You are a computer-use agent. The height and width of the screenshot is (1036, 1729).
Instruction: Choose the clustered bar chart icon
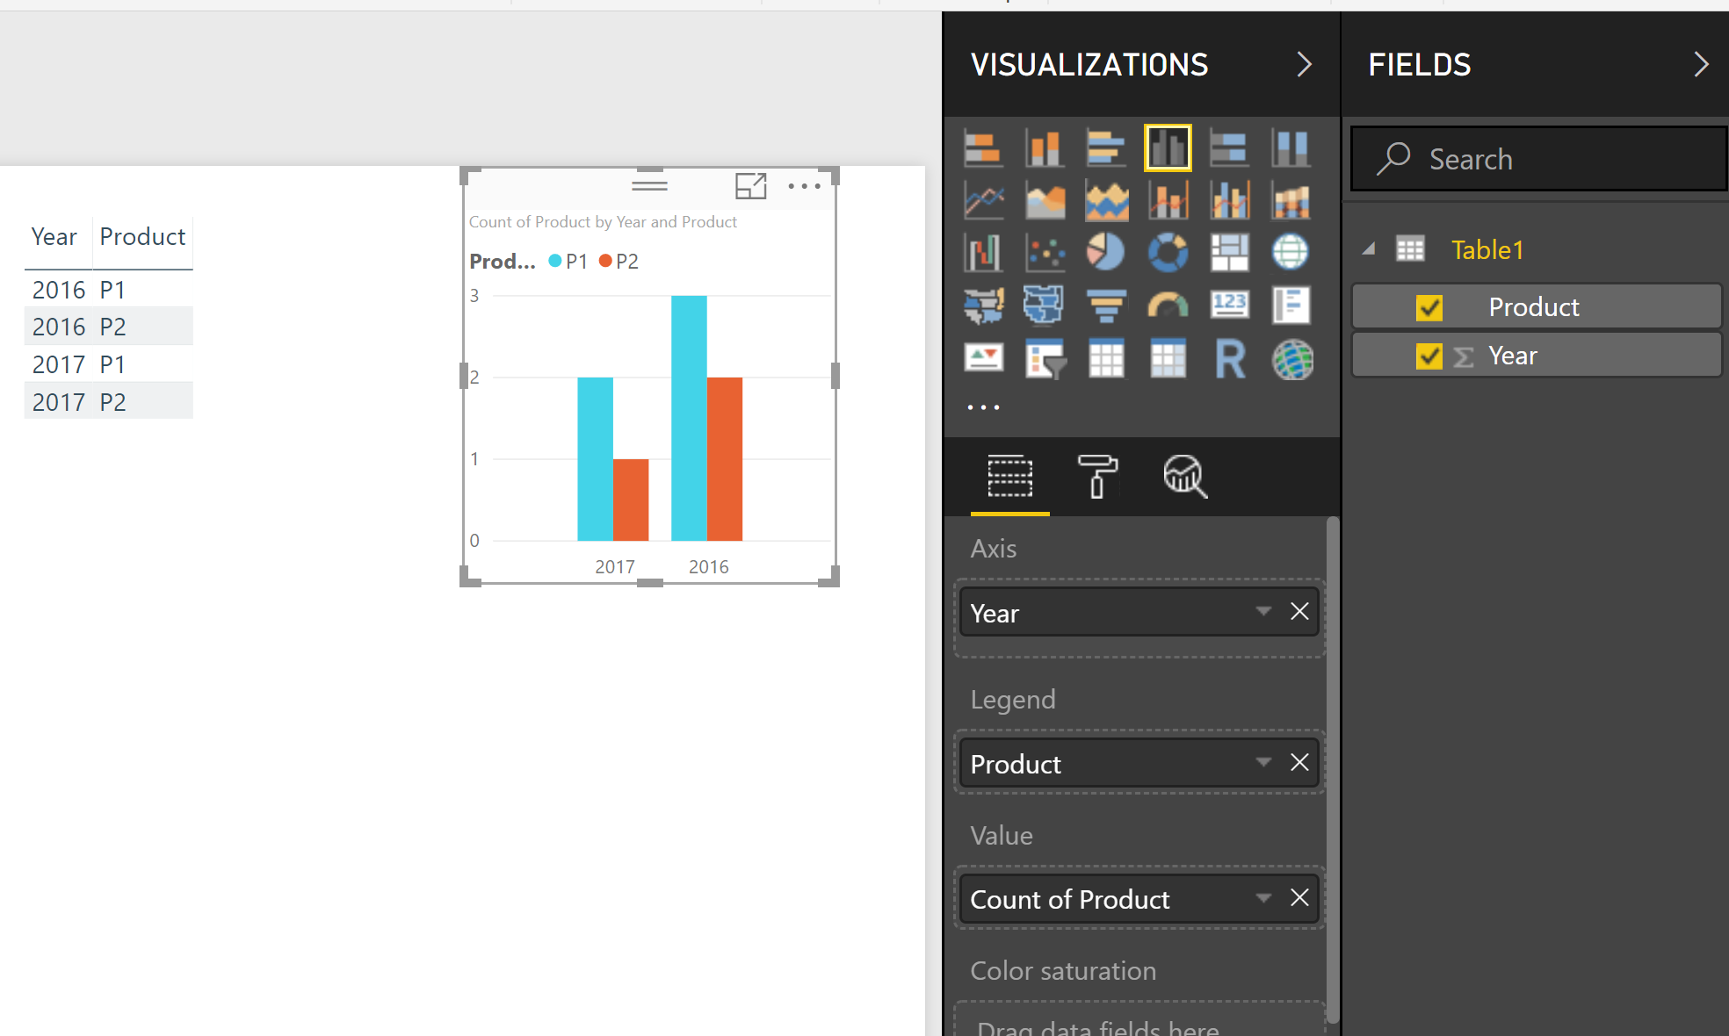click(x=1106, y=147)
